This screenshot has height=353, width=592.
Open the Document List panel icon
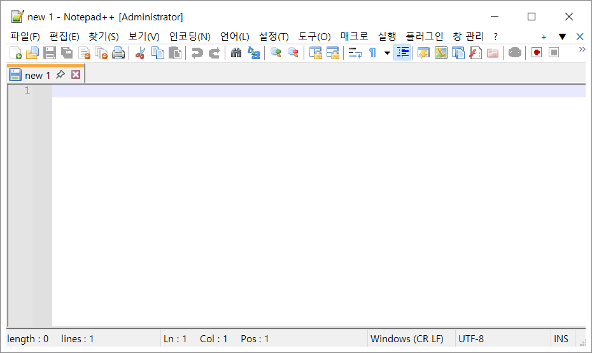click(458, 53)
